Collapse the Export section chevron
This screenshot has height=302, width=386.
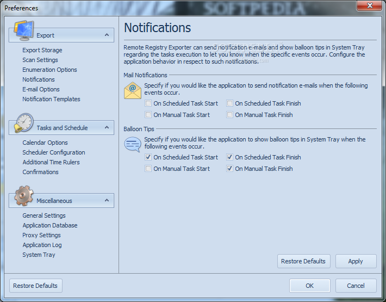coord(107,35)
